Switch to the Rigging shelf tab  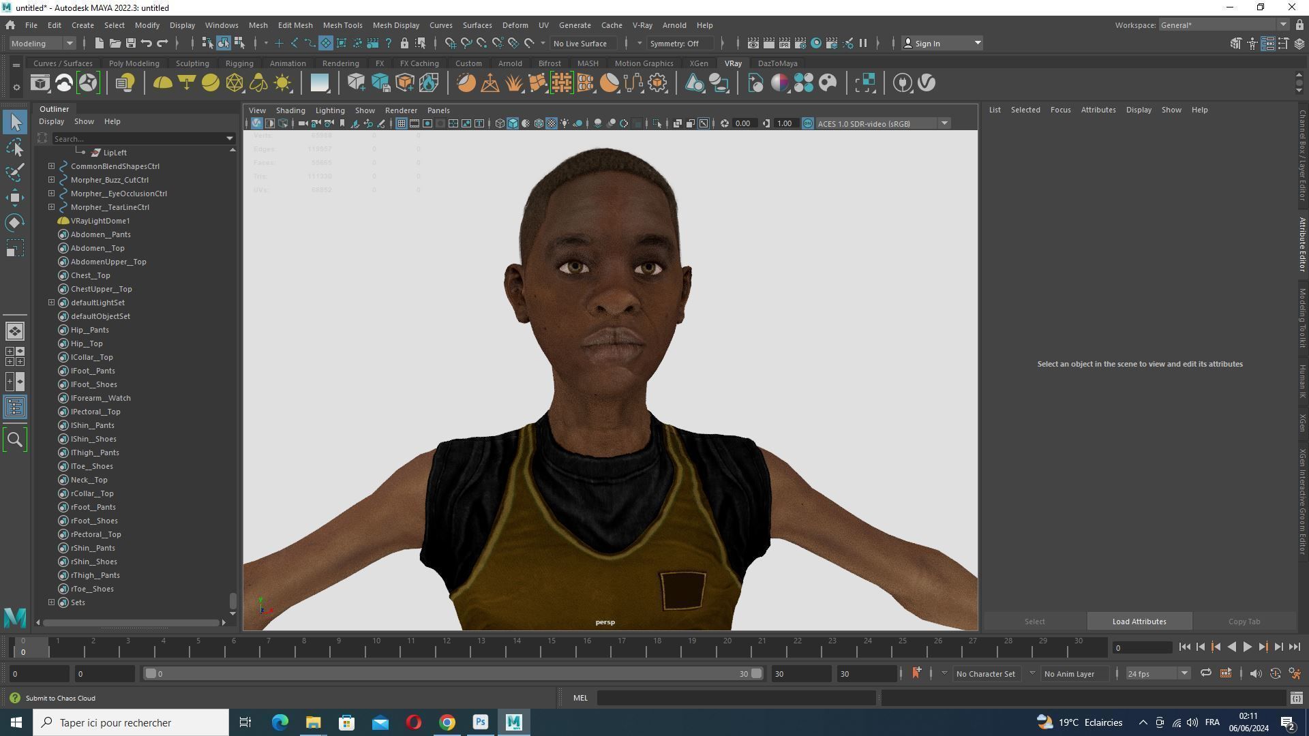tap(239, 63)
